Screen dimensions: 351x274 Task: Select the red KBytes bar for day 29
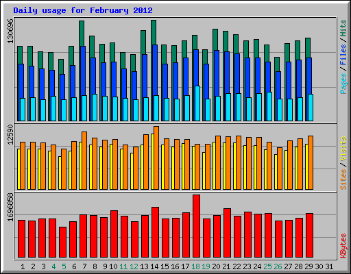309,236
